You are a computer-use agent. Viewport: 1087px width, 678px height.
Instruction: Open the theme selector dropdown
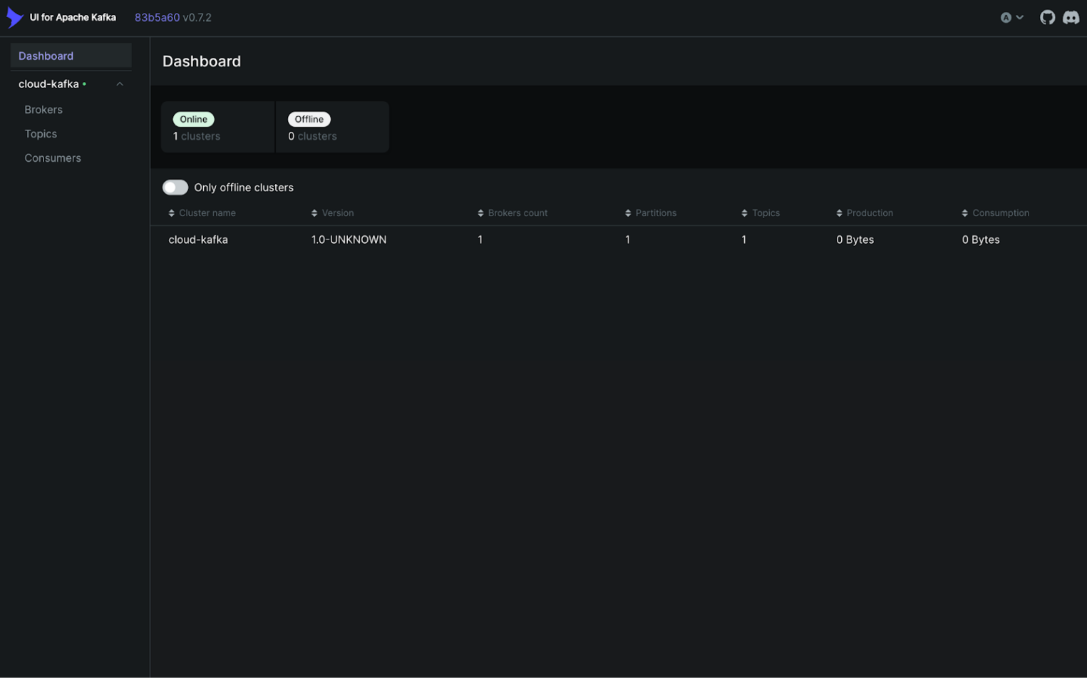[1011, 18]
